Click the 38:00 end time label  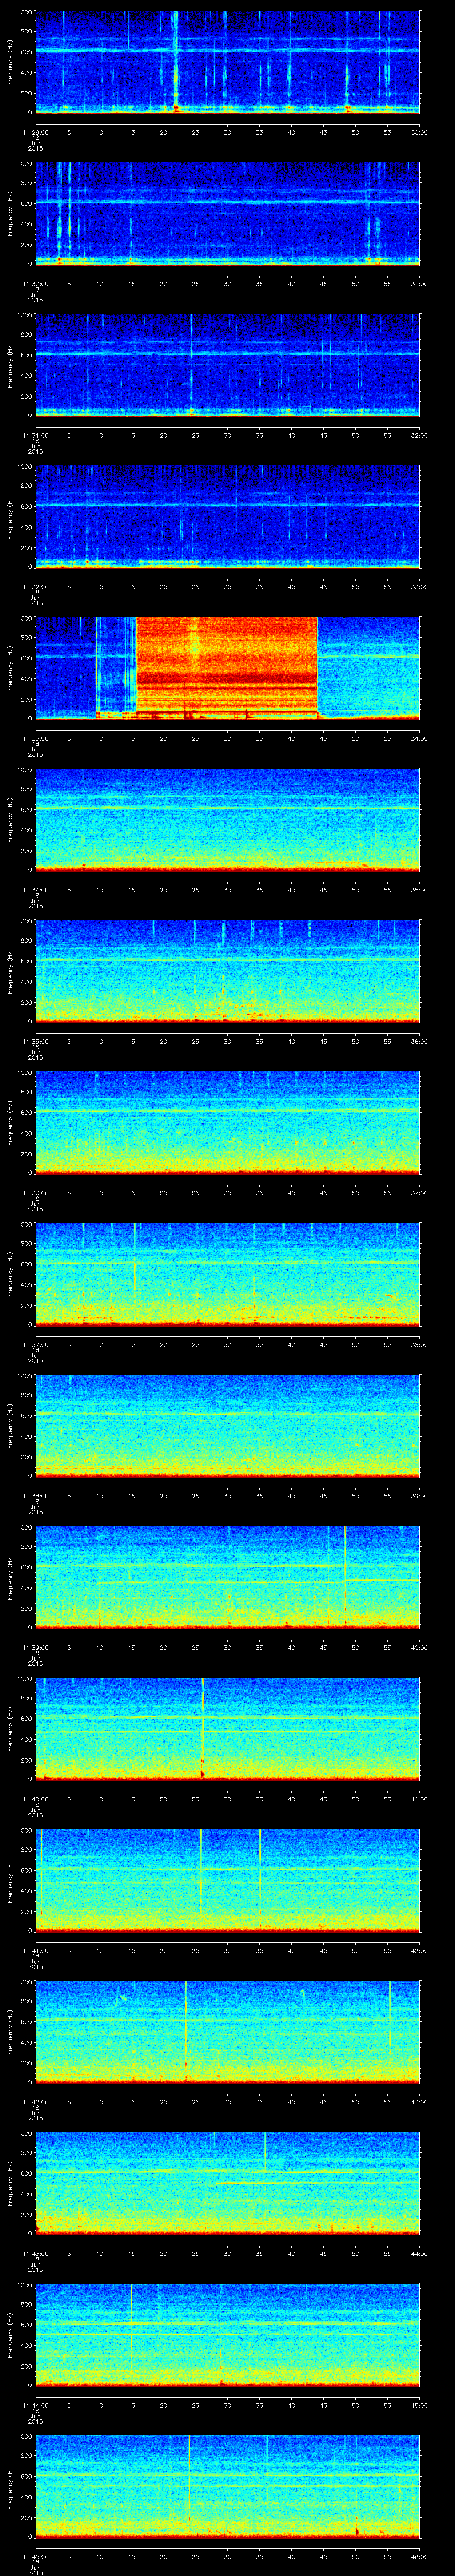[x=420, y=1344]
